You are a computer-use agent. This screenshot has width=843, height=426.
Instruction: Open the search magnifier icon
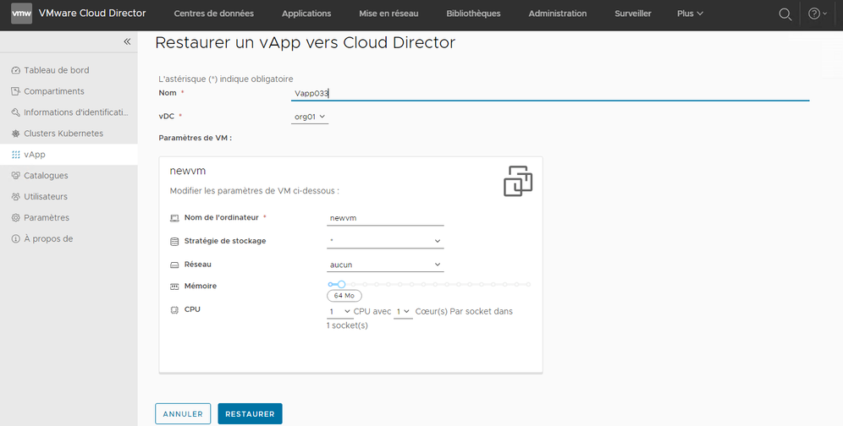click(x=785, y=14)
